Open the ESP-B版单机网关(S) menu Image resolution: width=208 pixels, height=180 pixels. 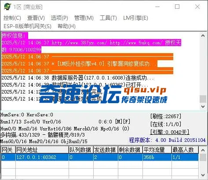(x=27, y=26)
